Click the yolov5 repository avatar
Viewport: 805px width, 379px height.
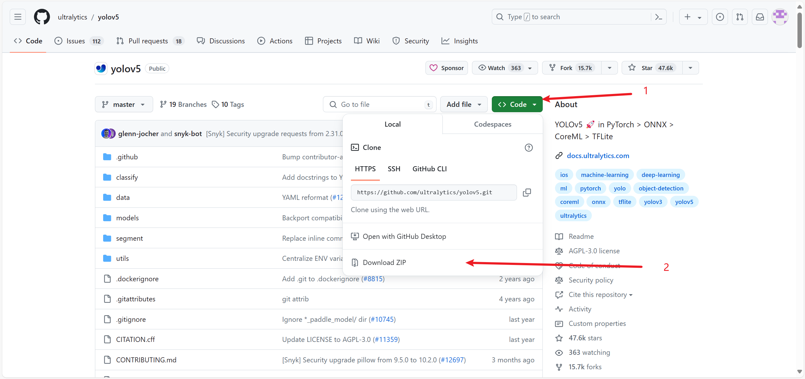[101, 69]
